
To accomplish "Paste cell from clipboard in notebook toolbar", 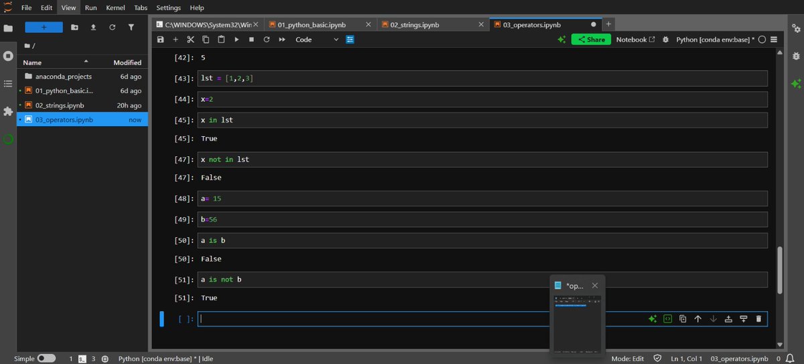I will click(x=221, y=40).
